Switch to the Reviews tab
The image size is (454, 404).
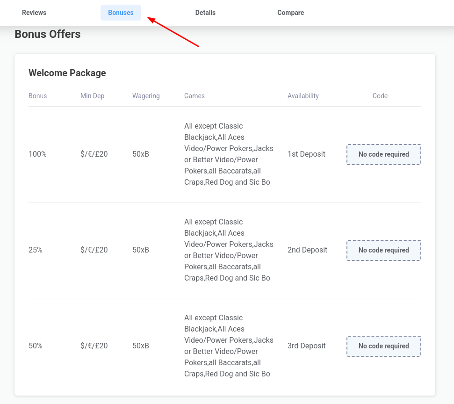point(34,13)
